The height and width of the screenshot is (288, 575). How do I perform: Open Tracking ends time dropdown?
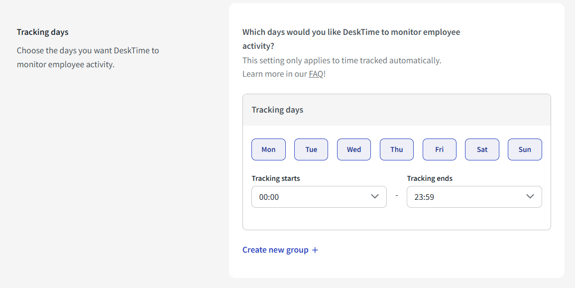pyautogui.click(x=474, y=197)
